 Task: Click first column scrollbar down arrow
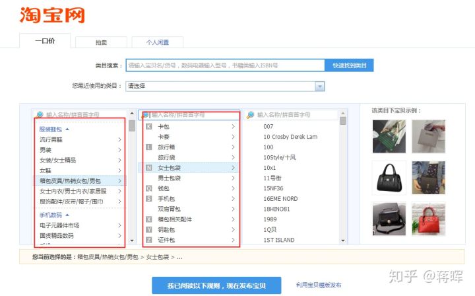[x=132, y=240]
